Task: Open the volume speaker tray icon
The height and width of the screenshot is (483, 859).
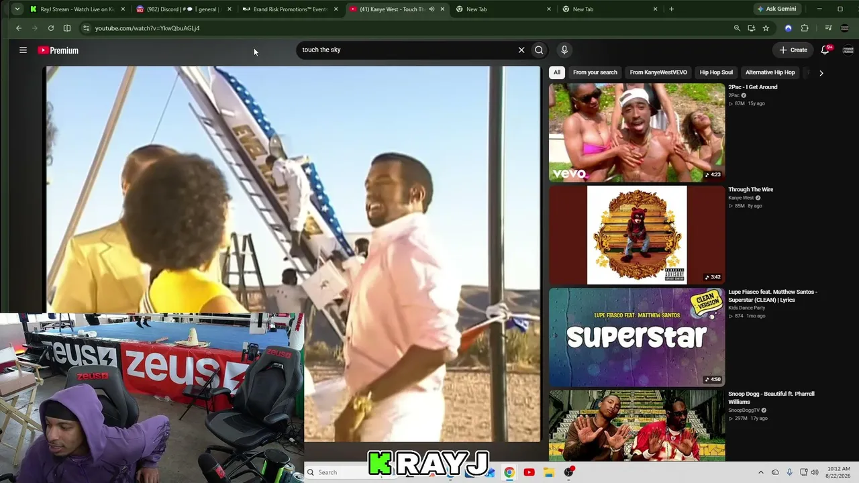Action: click(815, 472)
